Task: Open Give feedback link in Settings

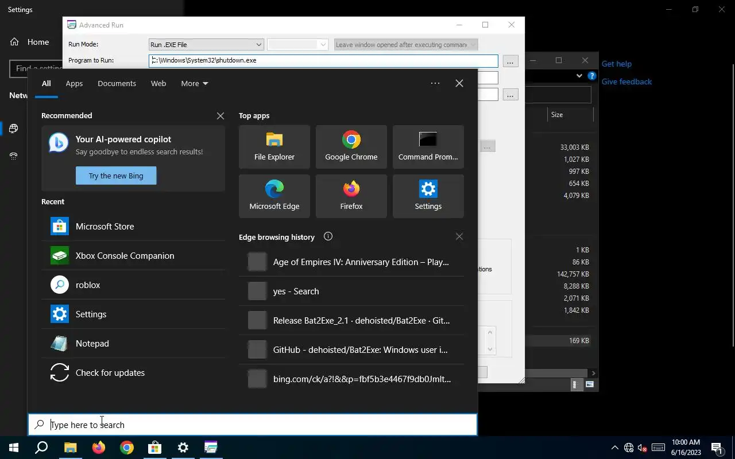Action: point(626,81)
